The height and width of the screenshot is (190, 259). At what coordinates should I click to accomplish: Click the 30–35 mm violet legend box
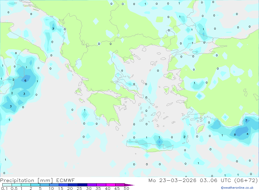point(92,185)
